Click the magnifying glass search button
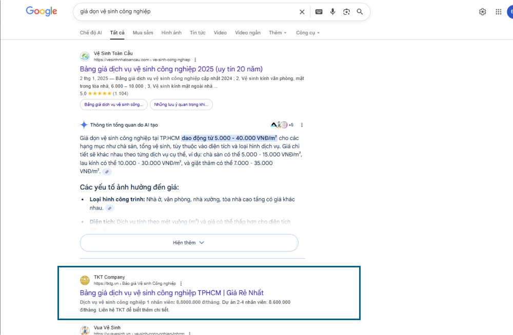513x335 pixels. point(360,12)
